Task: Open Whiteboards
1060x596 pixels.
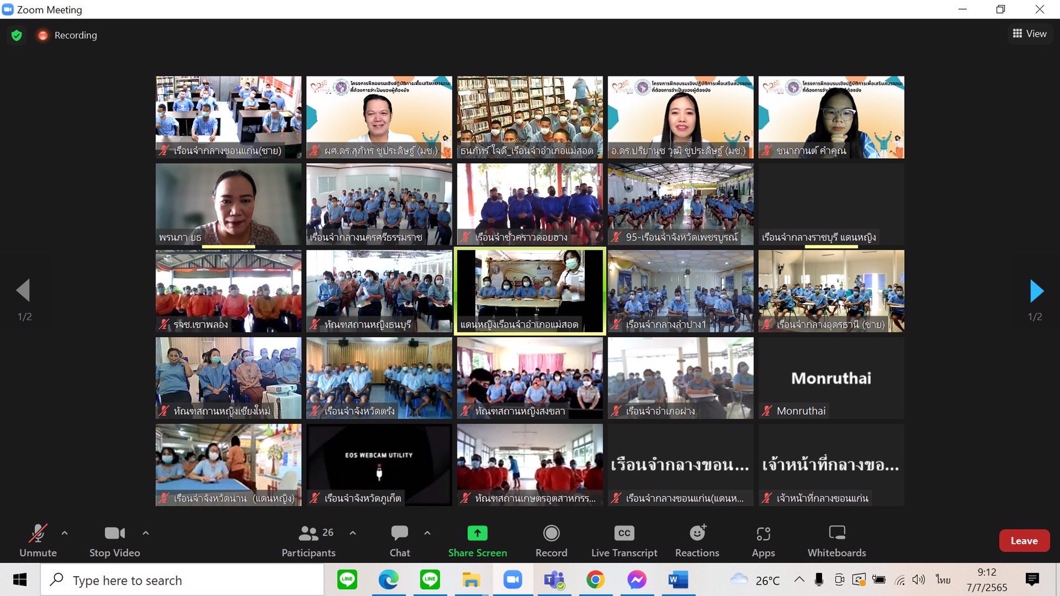Action: (x=836, y=540)
